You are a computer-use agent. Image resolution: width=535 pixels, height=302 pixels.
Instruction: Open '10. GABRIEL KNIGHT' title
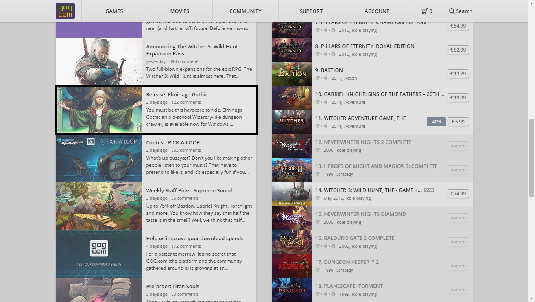[380, 94]
